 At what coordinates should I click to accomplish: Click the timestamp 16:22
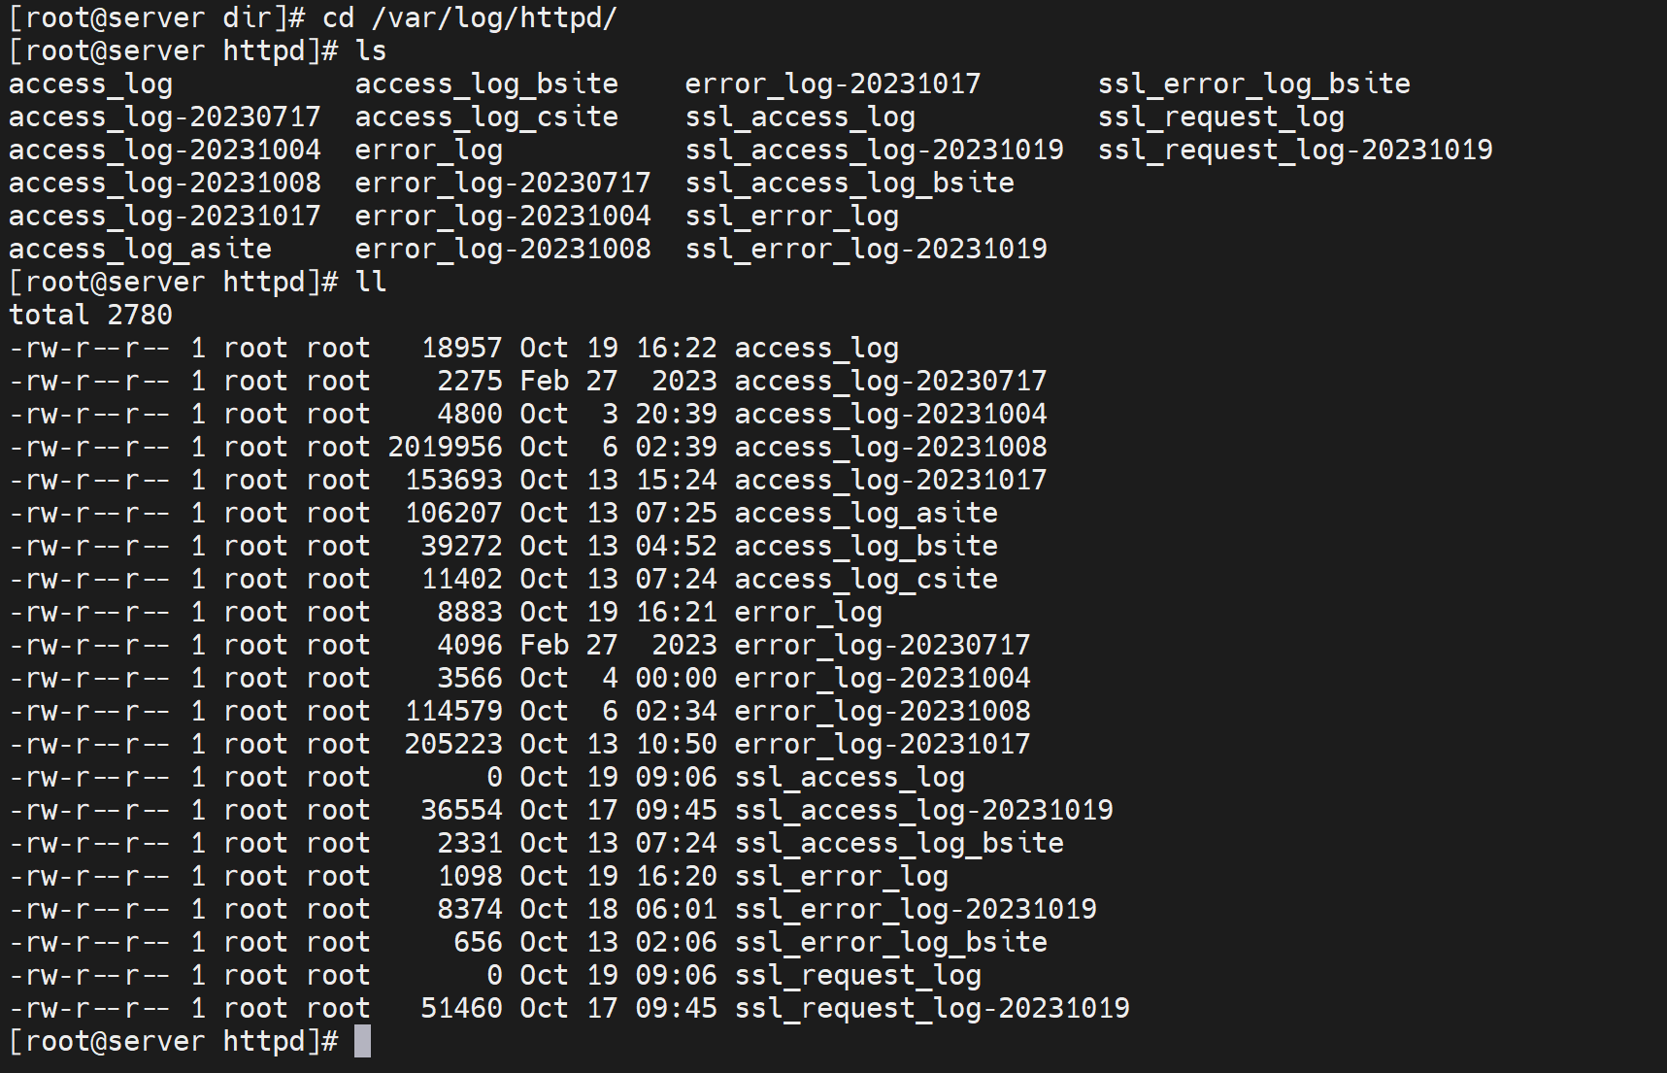click(x=676, y=348)
